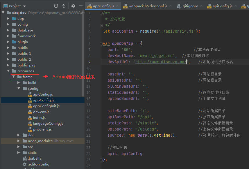Viewport: 249px width, 169px height.
Task: Click the fold end marker at line 25
Action: coord(101,160)
